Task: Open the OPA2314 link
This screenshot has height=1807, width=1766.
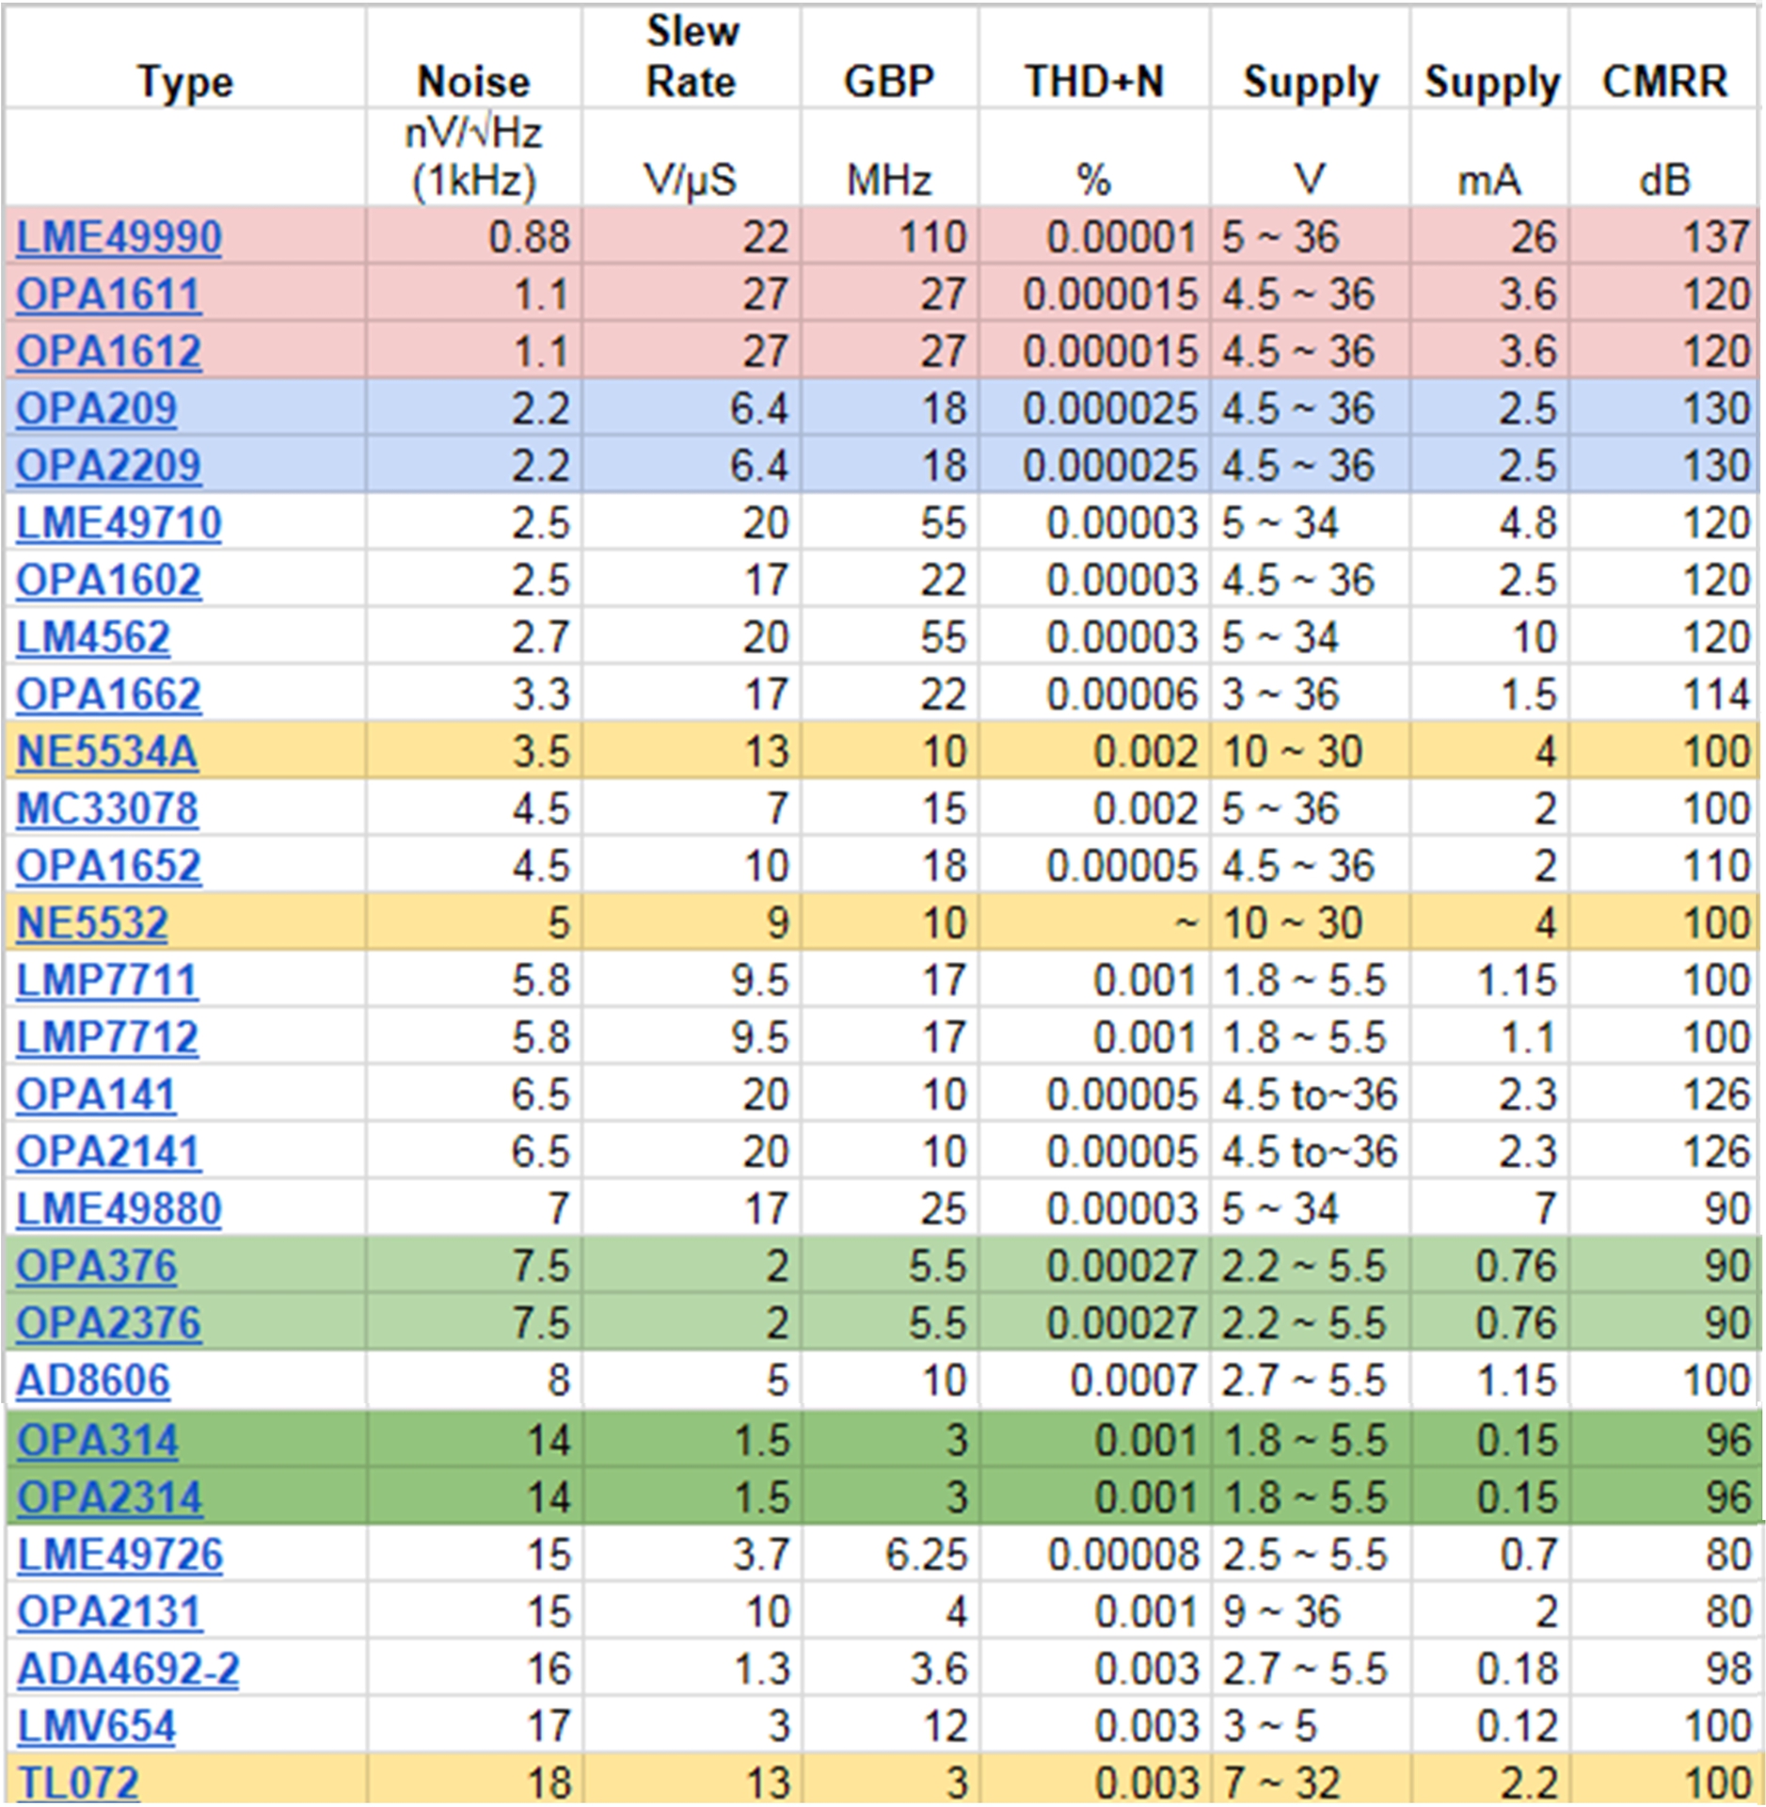Action: tap(110, 1498)
